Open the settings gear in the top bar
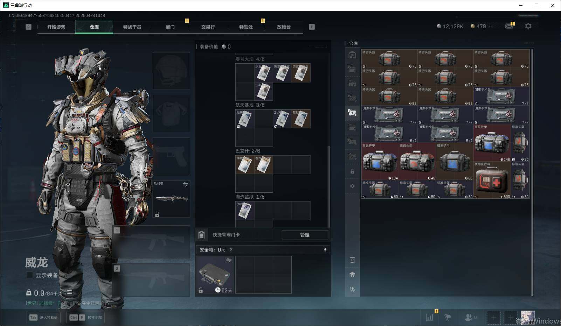Viewport: 561px width, 326px height. 528,26
